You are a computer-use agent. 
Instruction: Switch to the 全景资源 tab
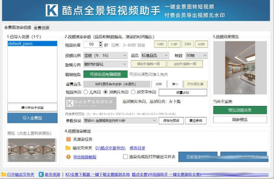click(42, 27)
